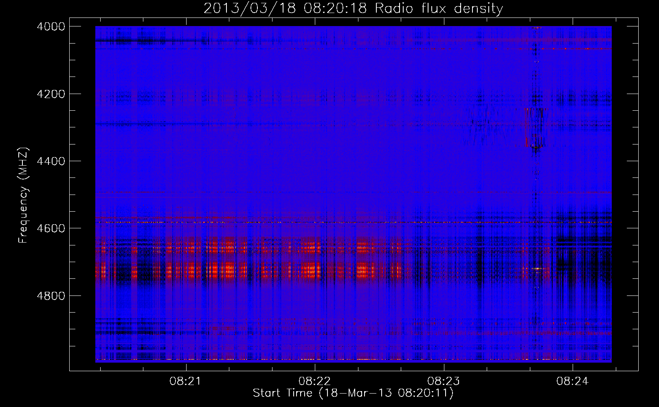Select the 'Frequency (MHZ)' y-axis label

coord(24,195)
